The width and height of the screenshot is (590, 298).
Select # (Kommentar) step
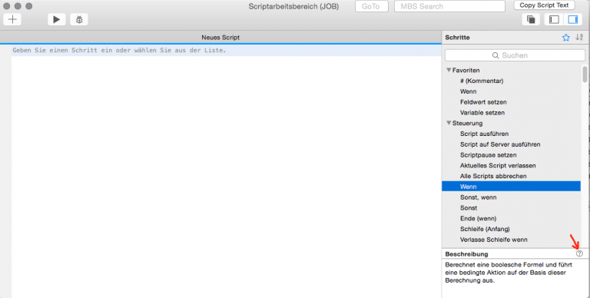481,81
